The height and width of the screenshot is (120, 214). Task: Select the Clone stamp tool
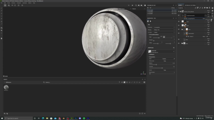1,21
